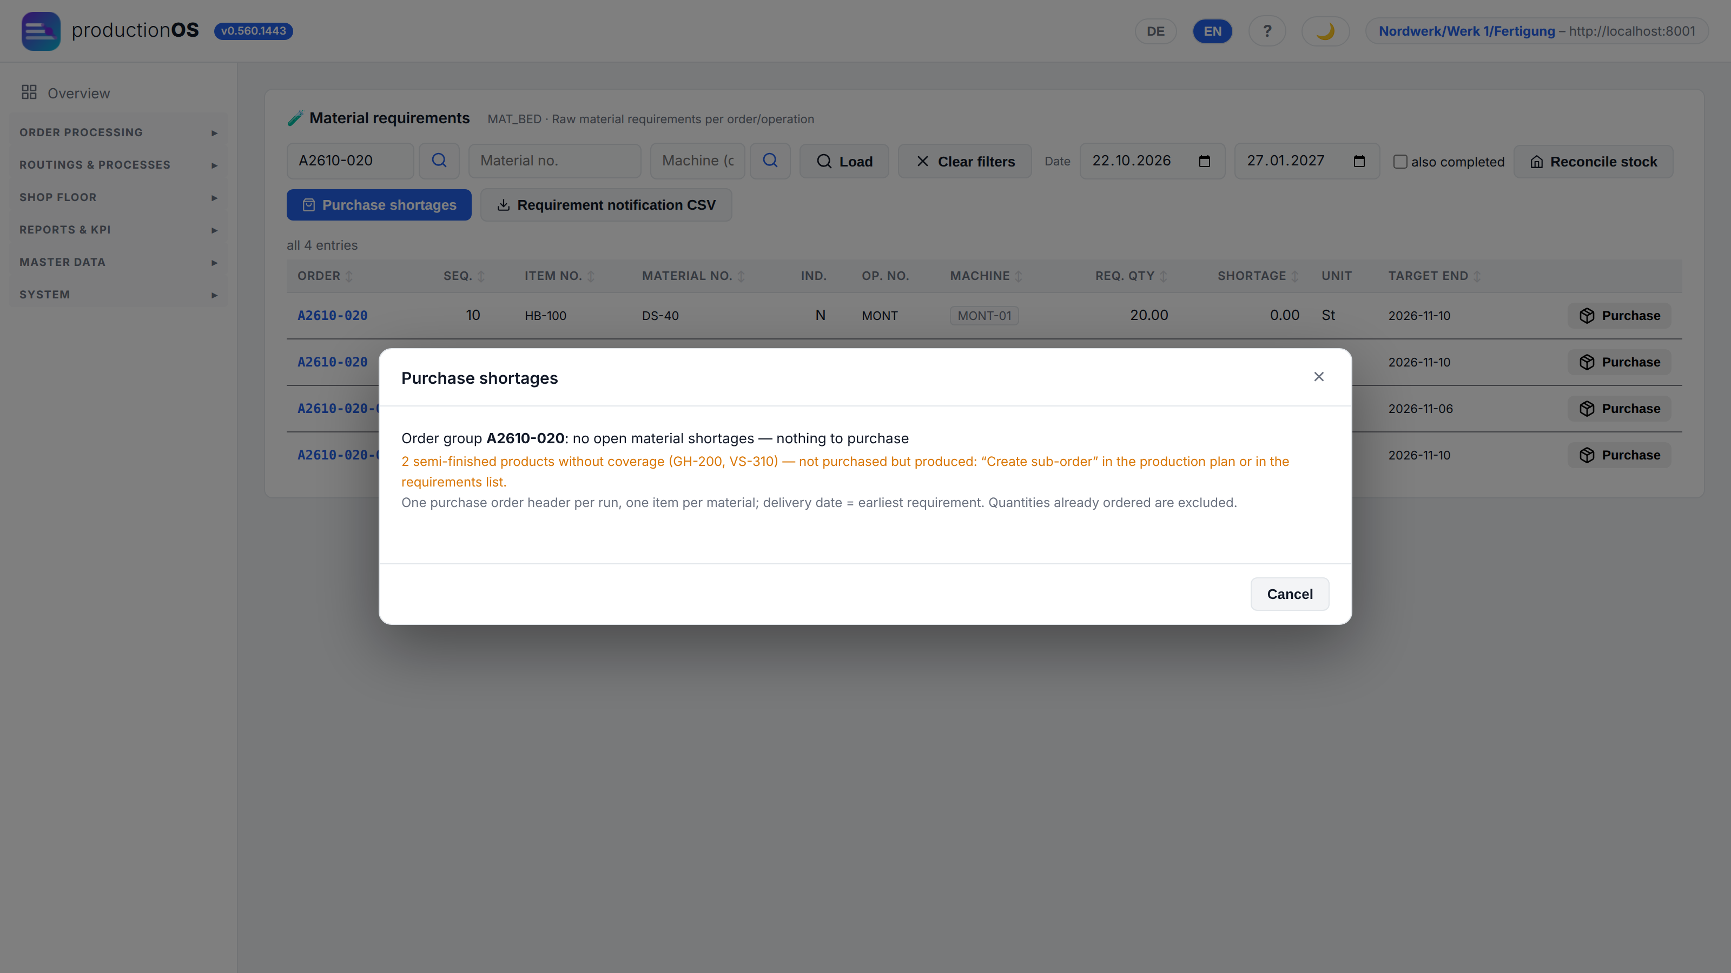Click Clear filters button
The height and width of the screenshot is (973, 1731).
(964, 161)
